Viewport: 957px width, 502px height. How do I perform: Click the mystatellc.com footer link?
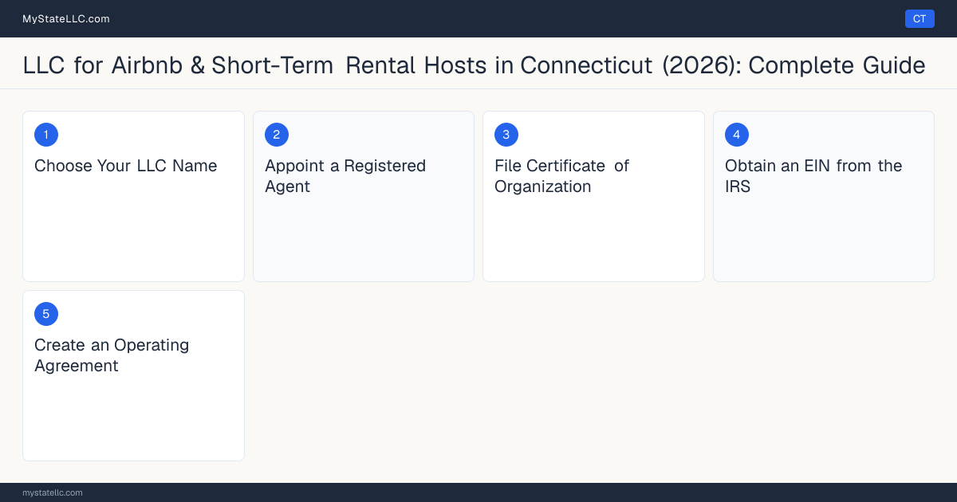53,492
